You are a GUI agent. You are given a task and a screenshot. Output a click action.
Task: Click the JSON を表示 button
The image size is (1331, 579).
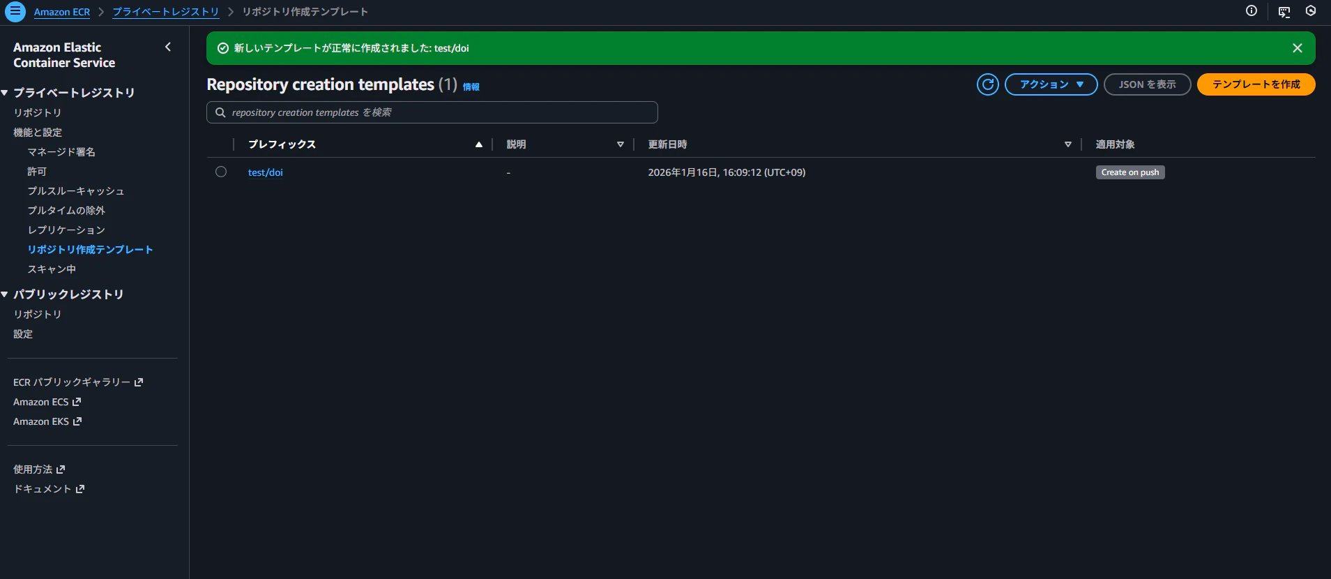[1147, 84]
